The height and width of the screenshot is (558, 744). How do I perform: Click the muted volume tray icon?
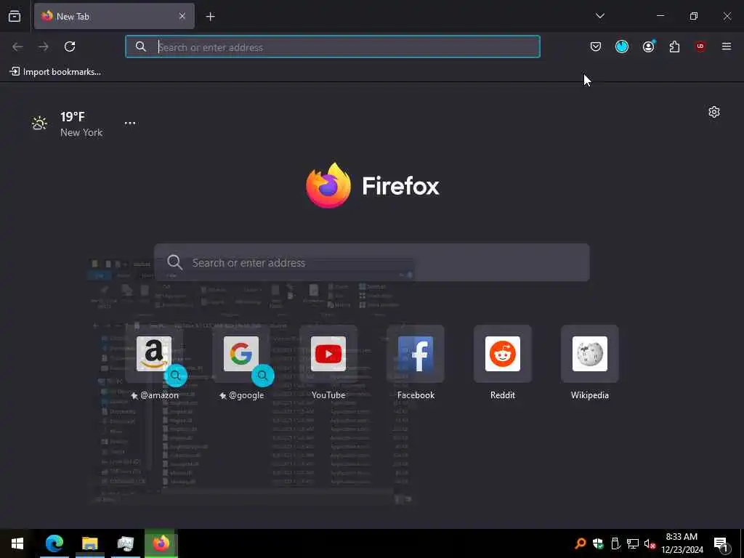[x=650, y=543]
